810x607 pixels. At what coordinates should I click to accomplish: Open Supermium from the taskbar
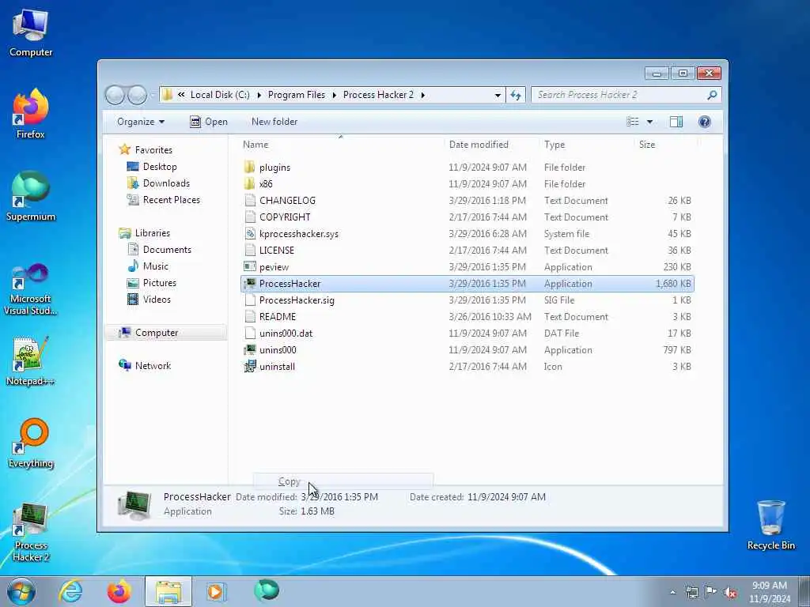[x=267, y=591]
